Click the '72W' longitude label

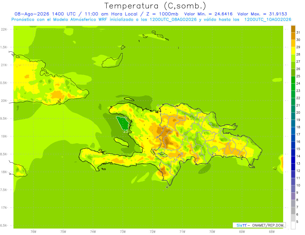[x=152, y=232]
